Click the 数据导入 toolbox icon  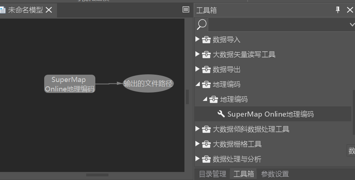pos(206,39)
